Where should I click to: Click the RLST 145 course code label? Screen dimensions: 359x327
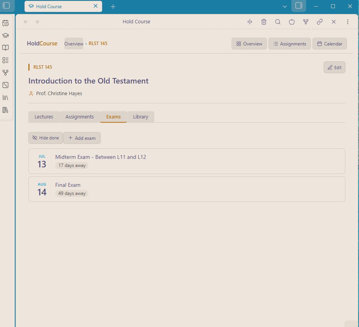[x=43, y=67]
